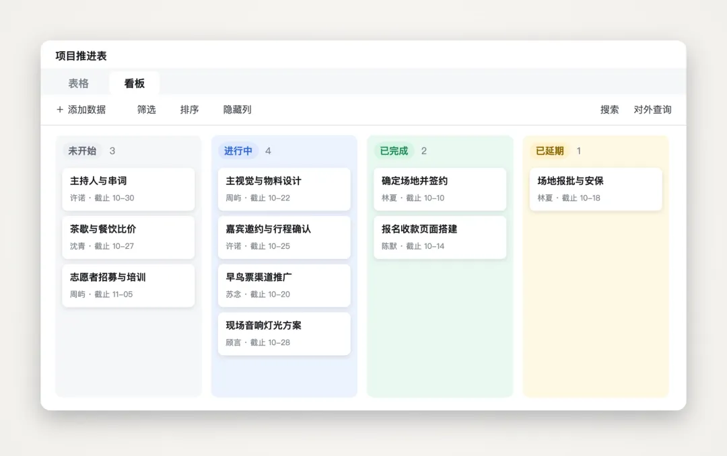Click the 进行中 column label
The image size is (727, 456).
point(238,151)
